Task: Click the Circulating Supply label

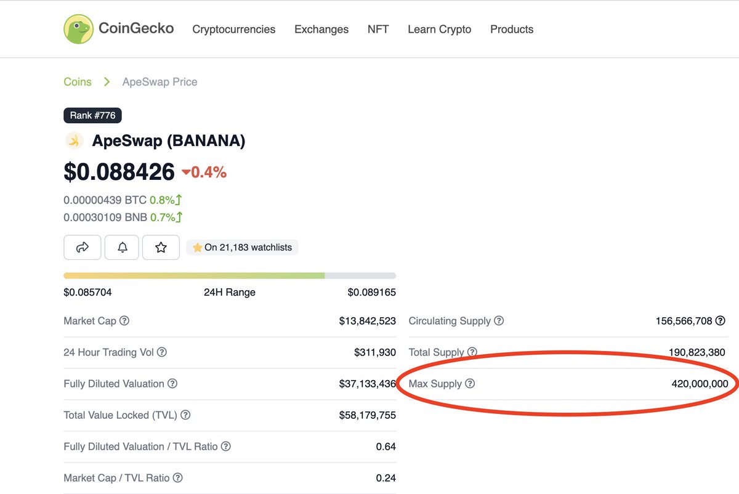Action: pyautogui.click(x=450, y=321)
